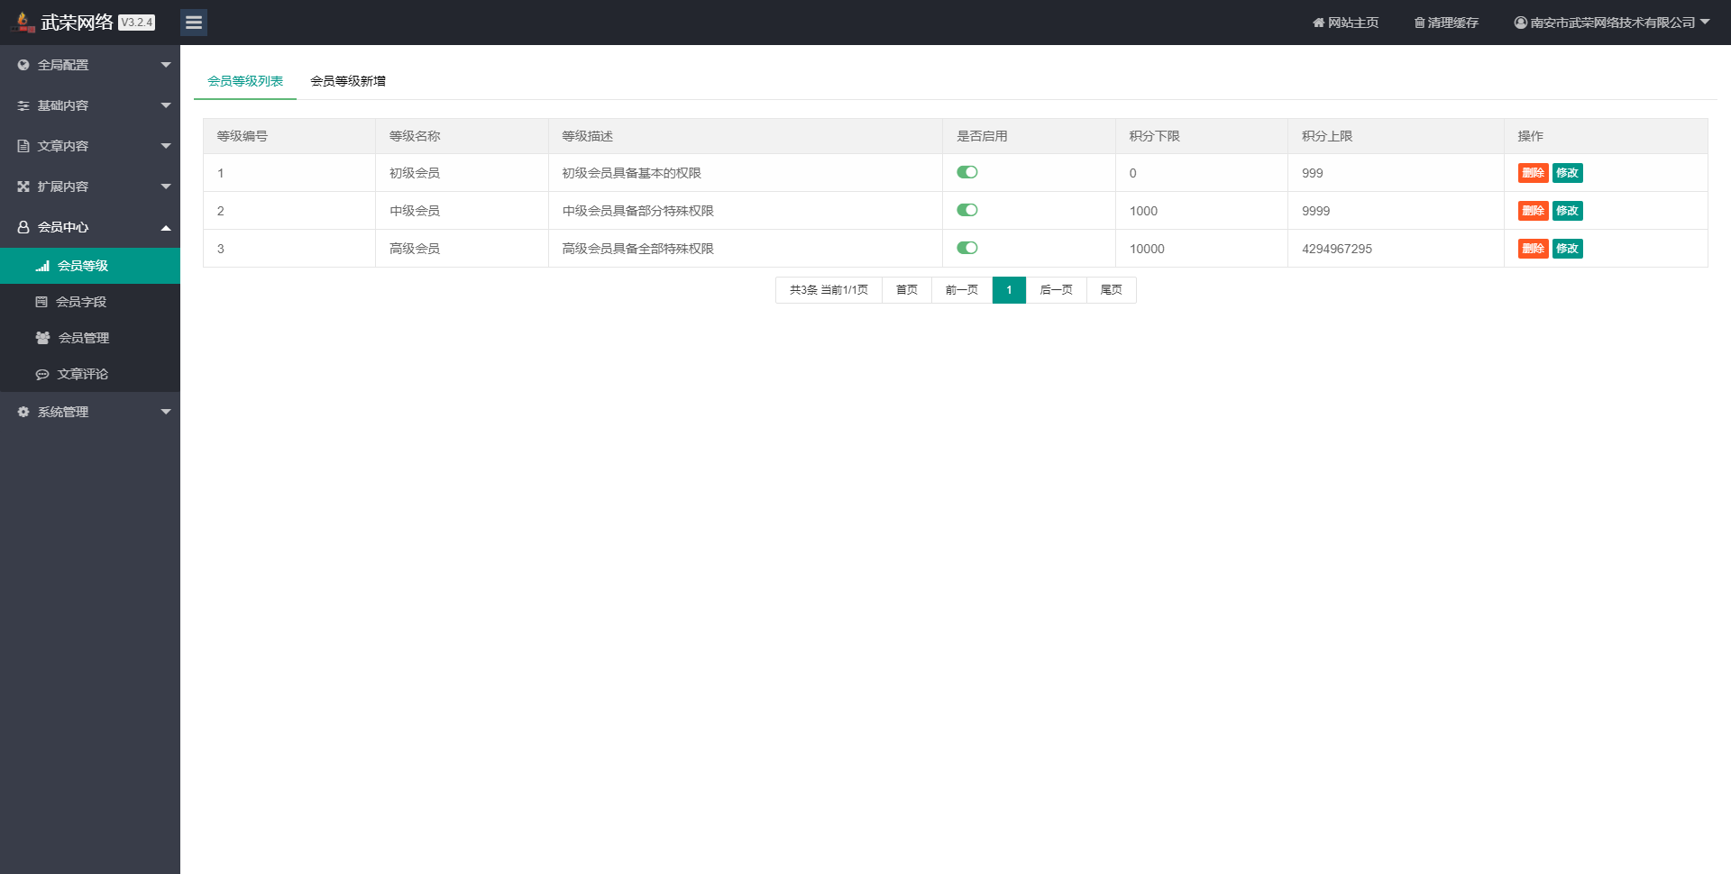Switch to the 会员等级列表 tab
This screenshot has width=1731, height=874.
point(245,81)
